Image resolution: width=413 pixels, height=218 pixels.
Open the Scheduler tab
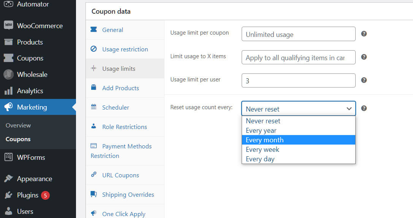116,108
